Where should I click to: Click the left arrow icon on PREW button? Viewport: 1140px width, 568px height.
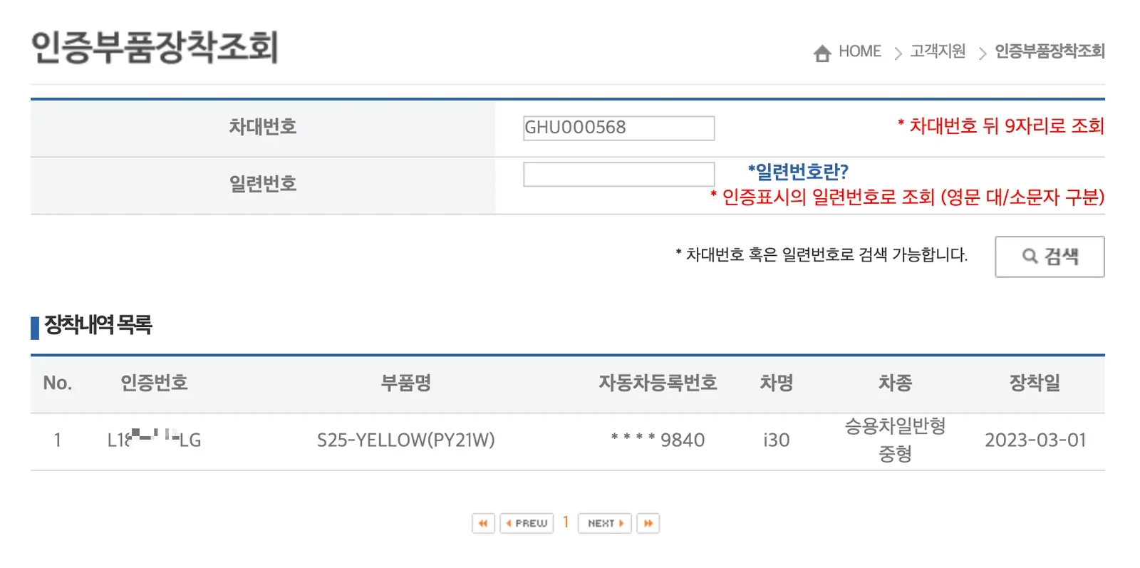[x=509, y=522]
